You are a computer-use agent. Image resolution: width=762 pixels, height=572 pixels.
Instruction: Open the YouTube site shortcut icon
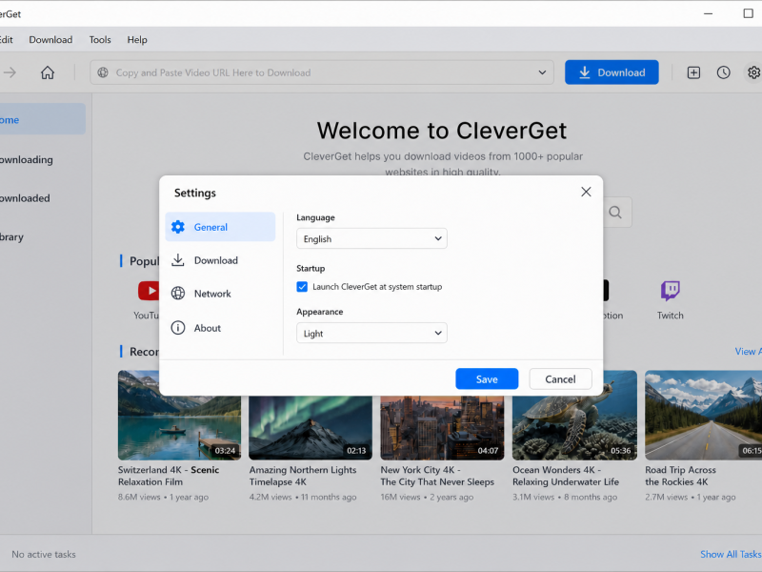[149, 291]
